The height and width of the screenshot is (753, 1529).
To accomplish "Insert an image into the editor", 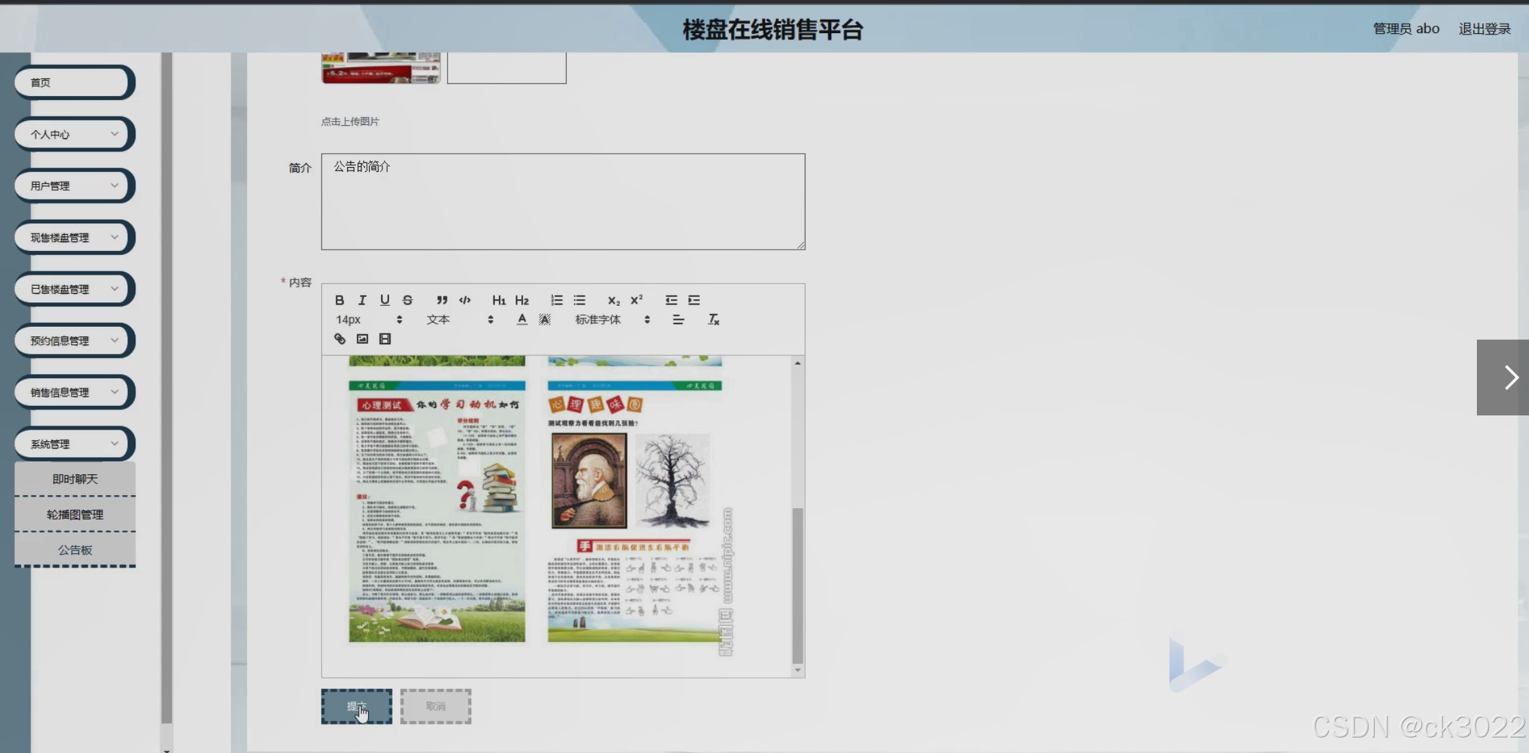I will (362, 339).
